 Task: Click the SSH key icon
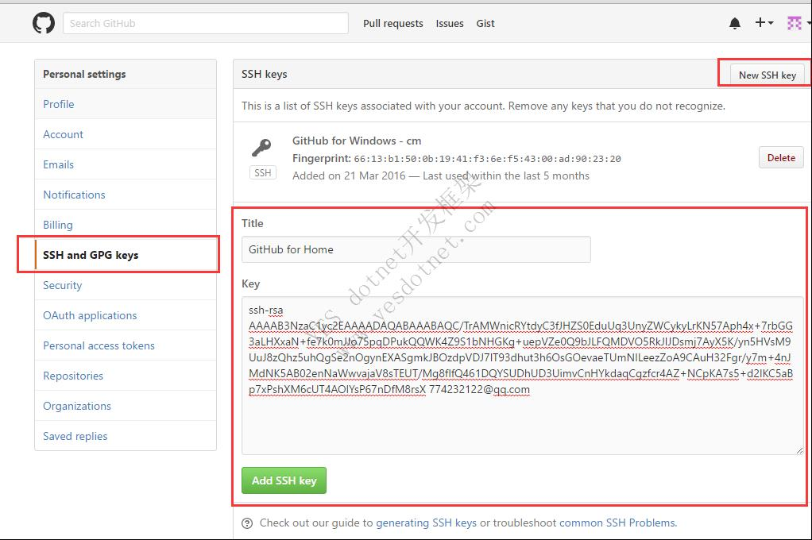[261, 148]
